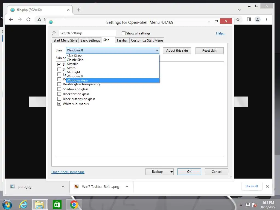Click the Reset skin button
Viewport: 280px width, 210px height.
point(209,51)
